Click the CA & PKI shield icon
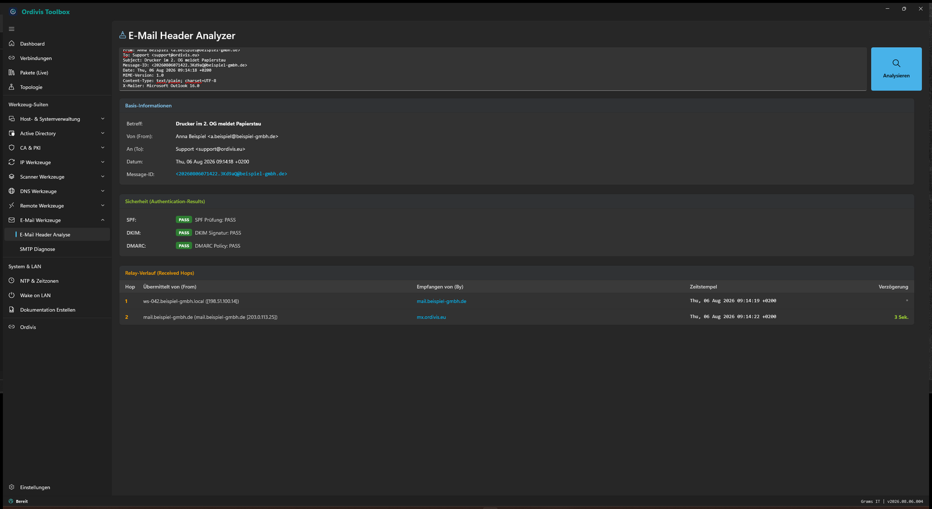The image size is (932, 509). pos(12,148)
